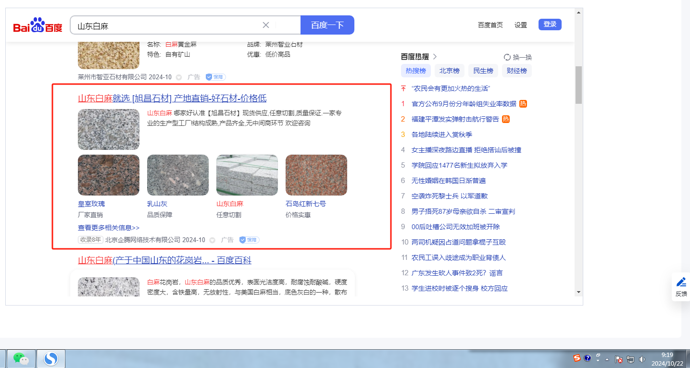690x368 pixels.
Task: Click the blue help question mark tray icon
Action: pos(587,358)
